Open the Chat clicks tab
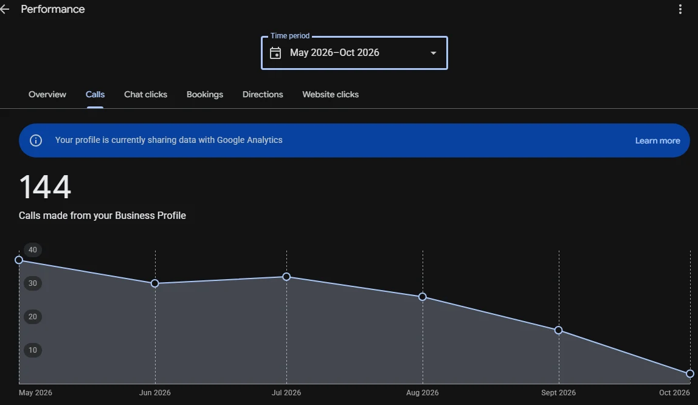The width and height of the screenshot is (698, 405). point(145,94)
